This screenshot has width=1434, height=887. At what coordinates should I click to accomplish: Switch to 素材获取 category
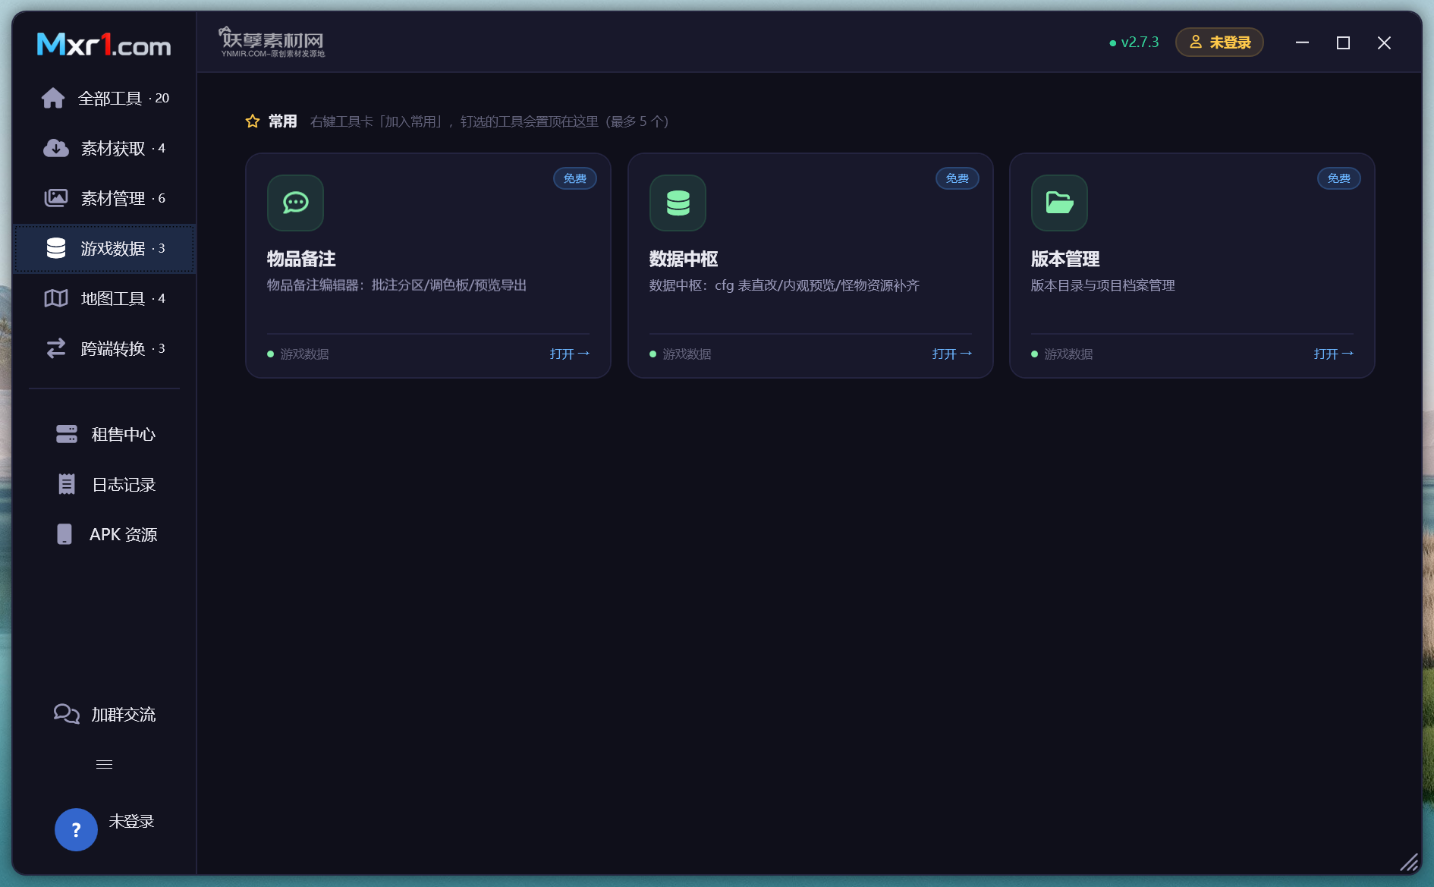coord(104,148)
